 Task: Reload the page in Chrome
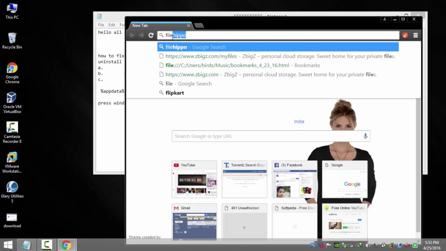151,35
